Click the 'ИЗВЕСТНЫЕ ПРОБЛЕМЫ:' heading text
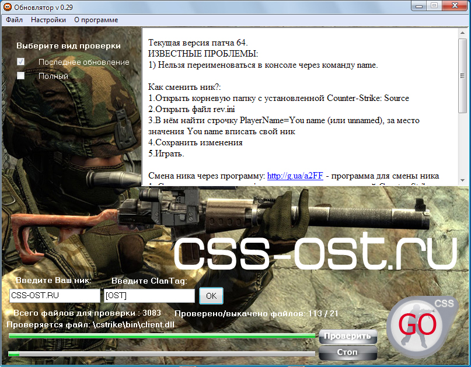This screenshot has width=471, height=367. click(x=203, y=54)
